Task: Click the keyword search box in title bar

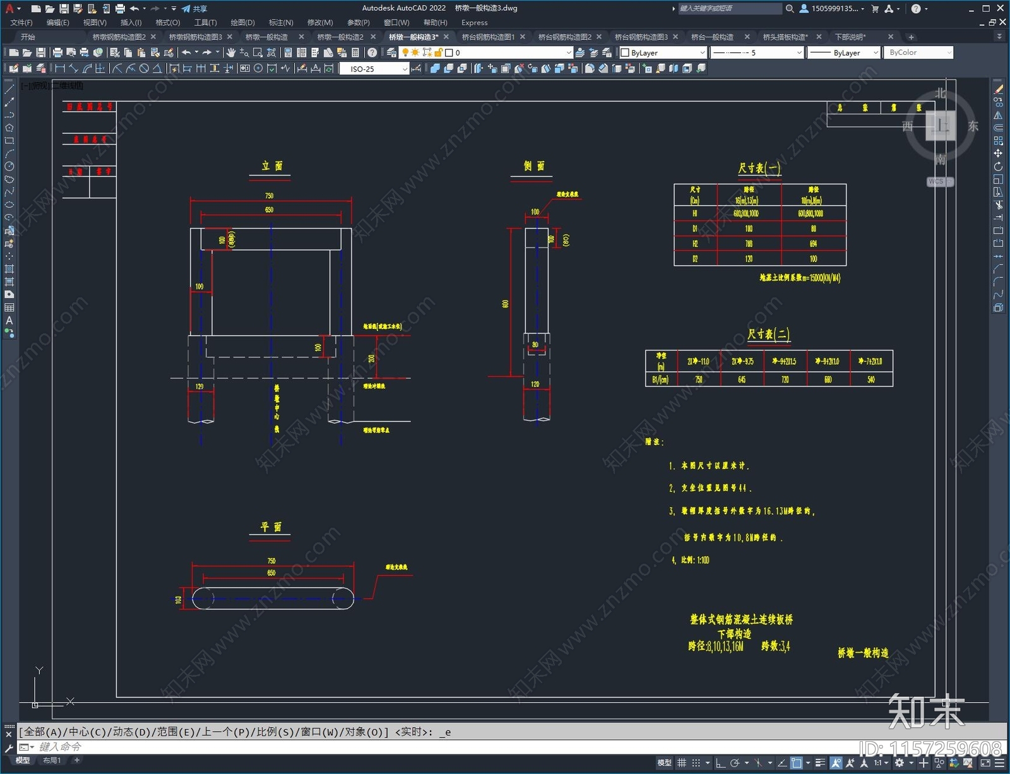Action: pyautogui.click(x=730, y=9)
